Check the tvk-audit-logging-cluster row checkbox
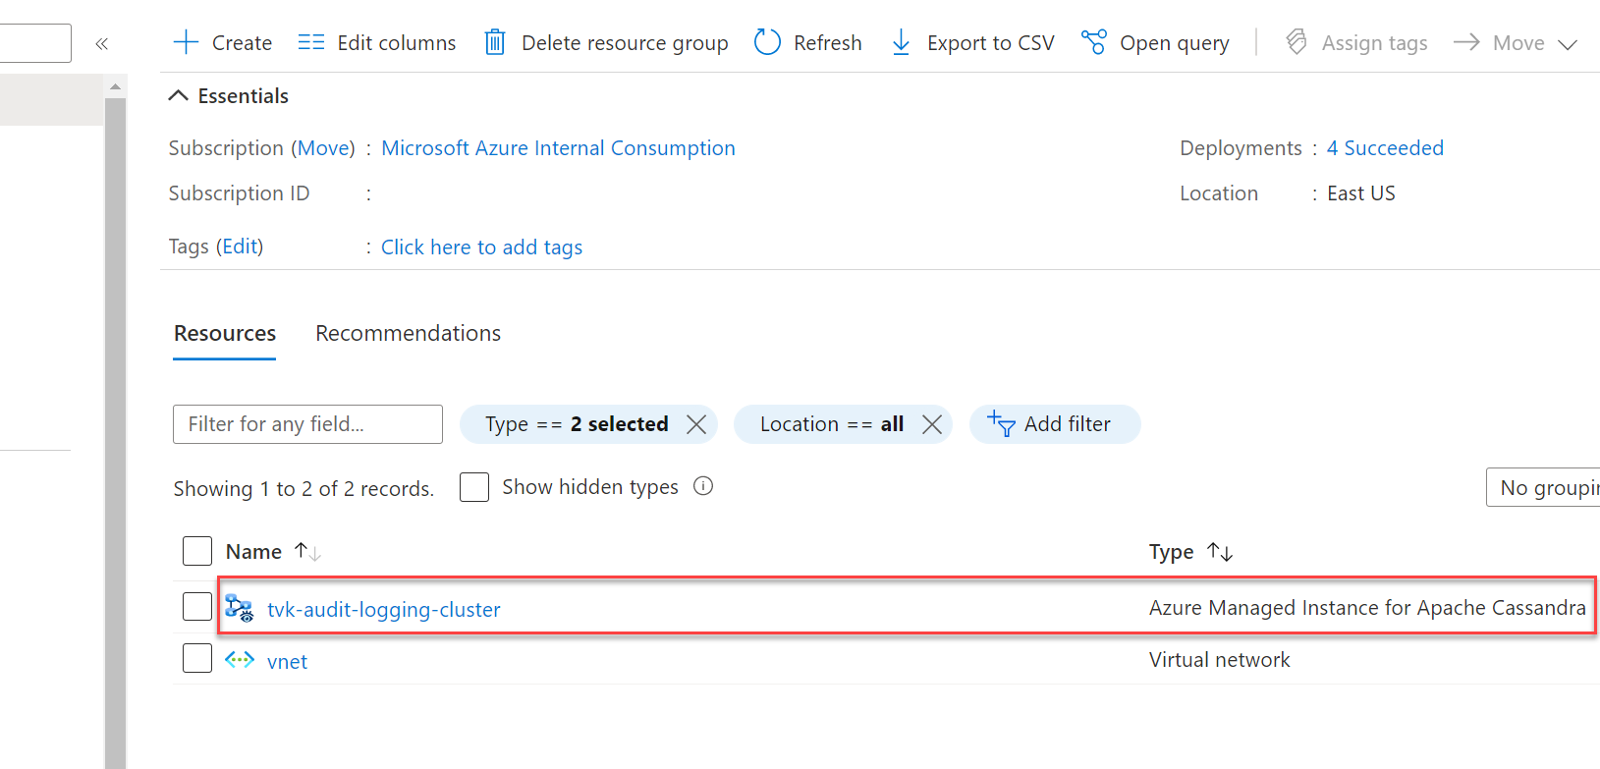1600x769 pixels. (x=197, y=607)
